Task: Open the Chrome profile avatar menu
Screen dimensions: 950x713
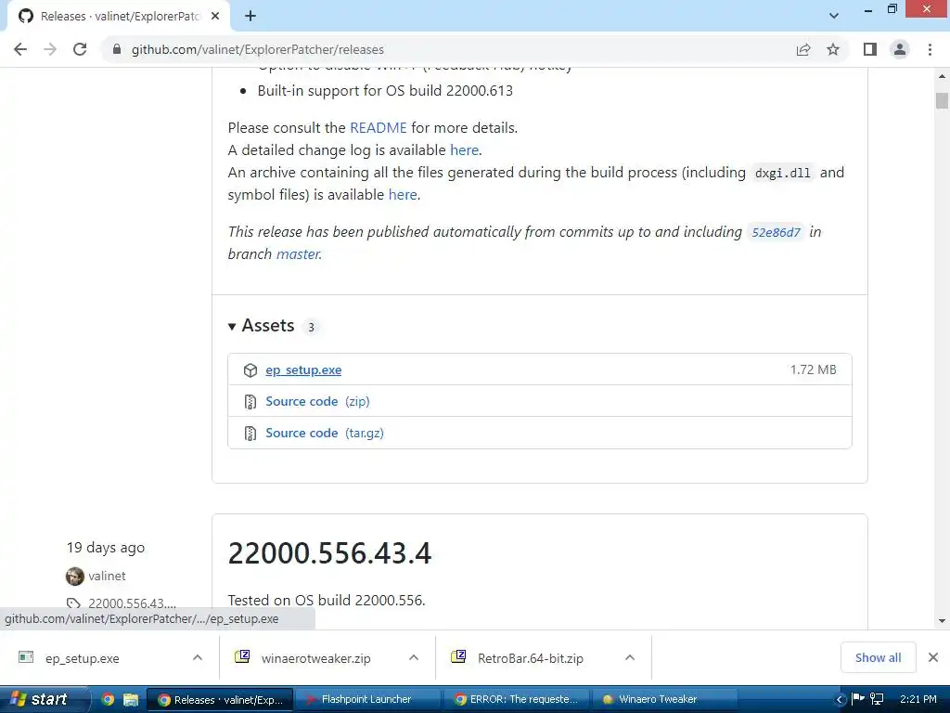Action: coord(900,49)
